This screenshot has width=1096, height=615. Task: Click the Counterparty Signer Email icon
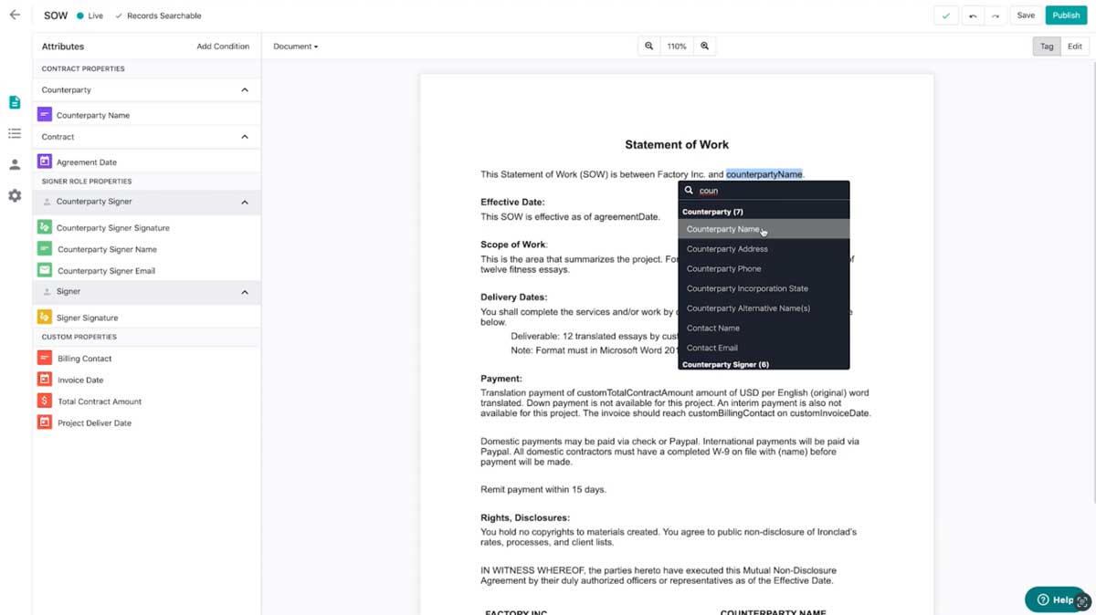(44, 270)
